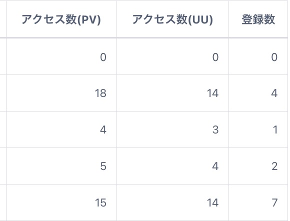The width and height of the screenshot is (290, 221).
Task: Select the UU cell showing 0
Action: (172, 57)
